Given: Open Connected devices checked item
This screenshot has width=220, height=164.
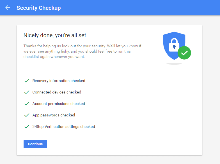Looking at the screenshot, I should click(x=57, y=92).
